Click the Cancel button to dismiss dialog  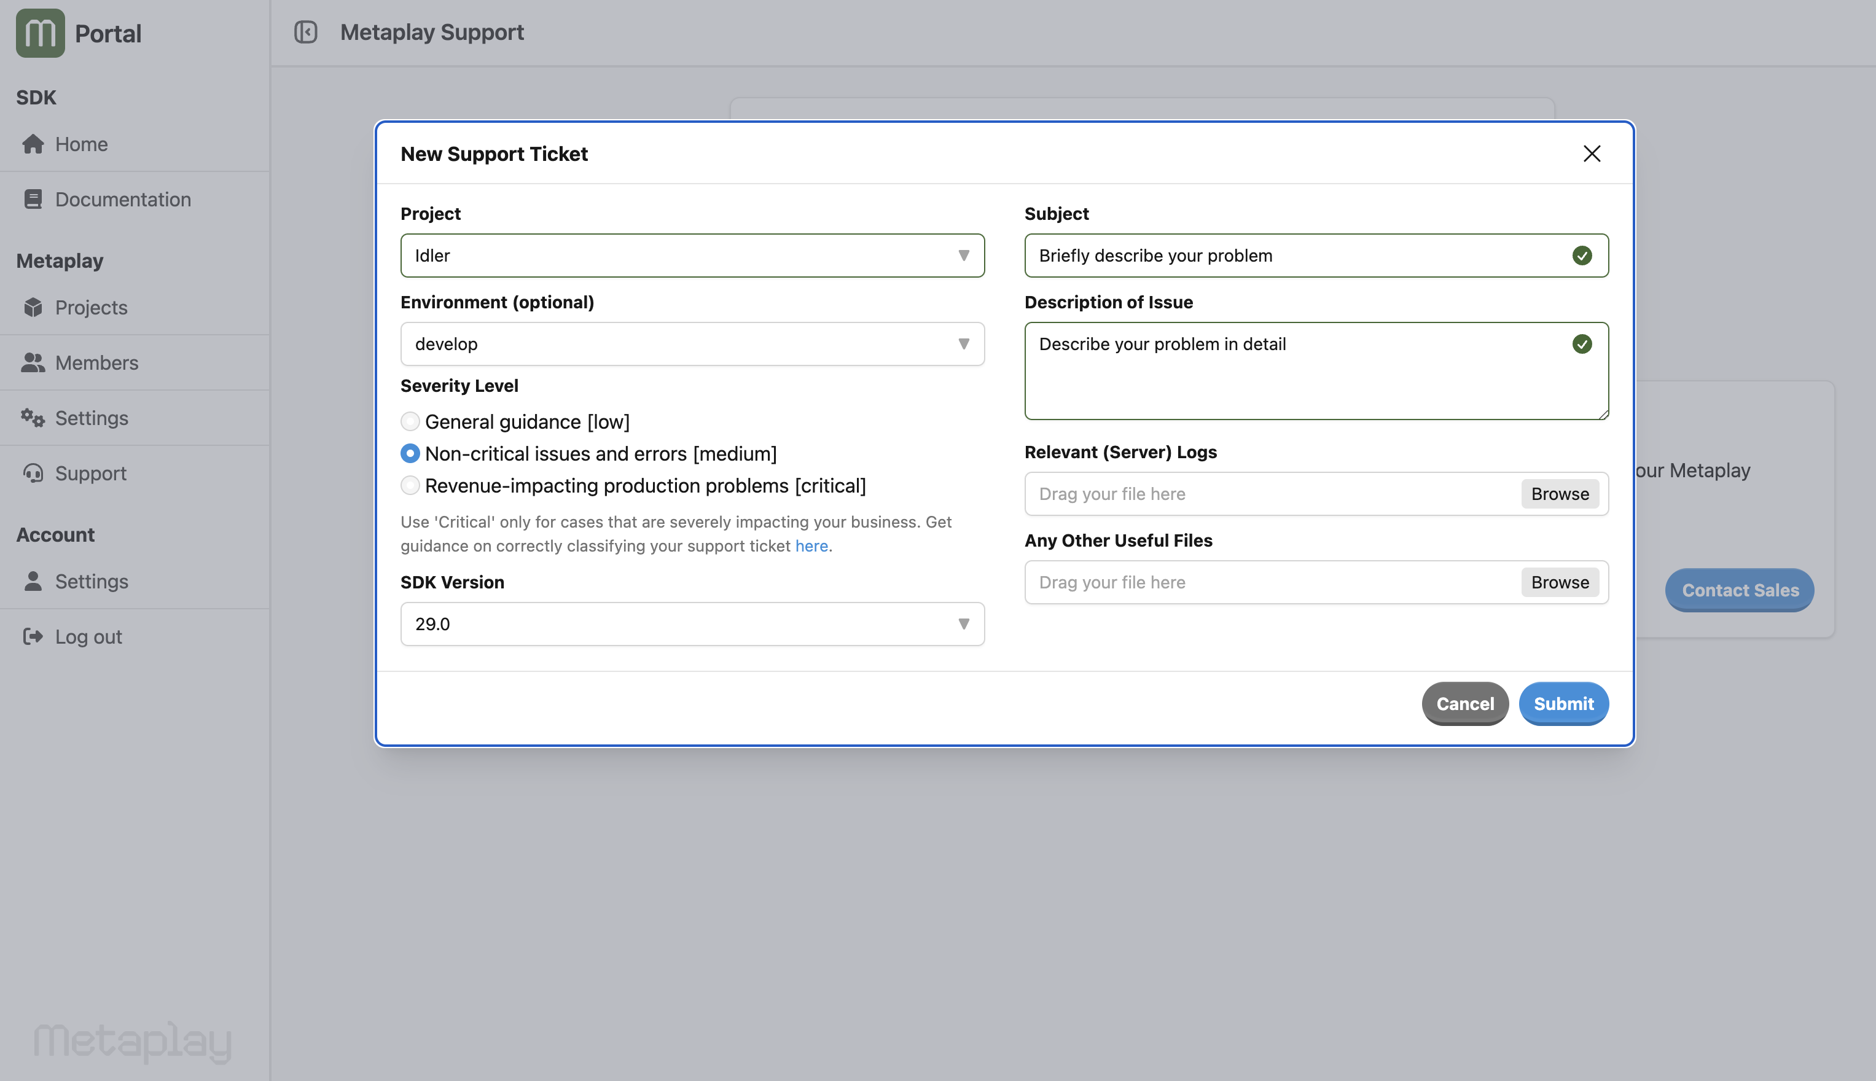(x=1465, y=703)
